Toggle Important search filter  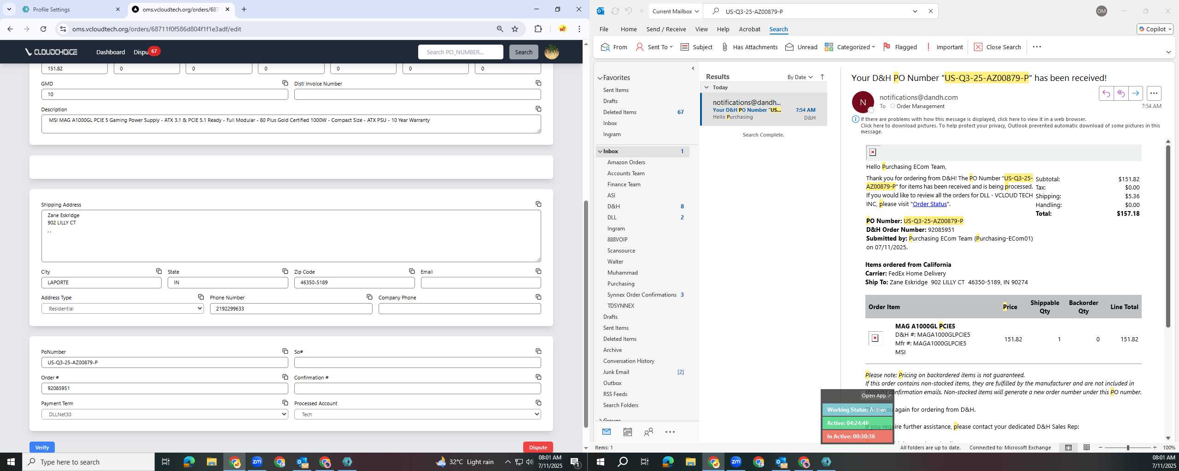coord(944,47)
